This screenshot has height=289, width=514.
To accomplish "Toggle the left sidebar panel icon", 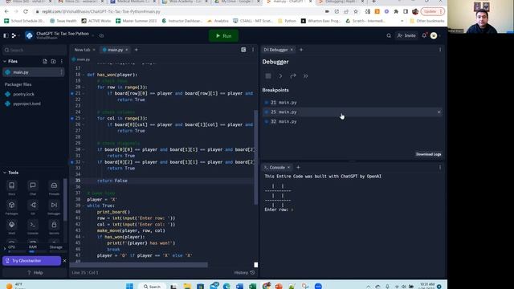I will (6, 35).
